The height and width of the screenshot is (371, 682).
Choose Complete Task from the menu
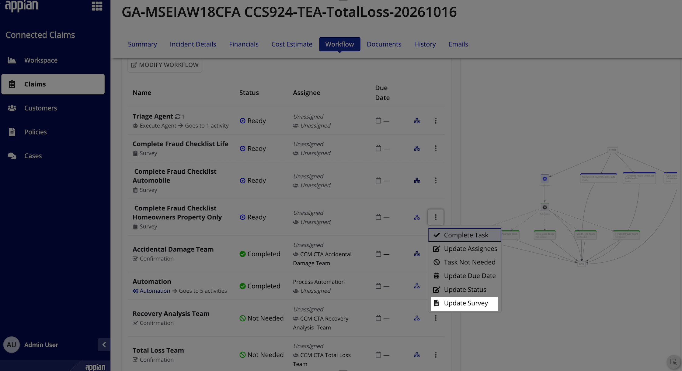(x=465, y=235)
